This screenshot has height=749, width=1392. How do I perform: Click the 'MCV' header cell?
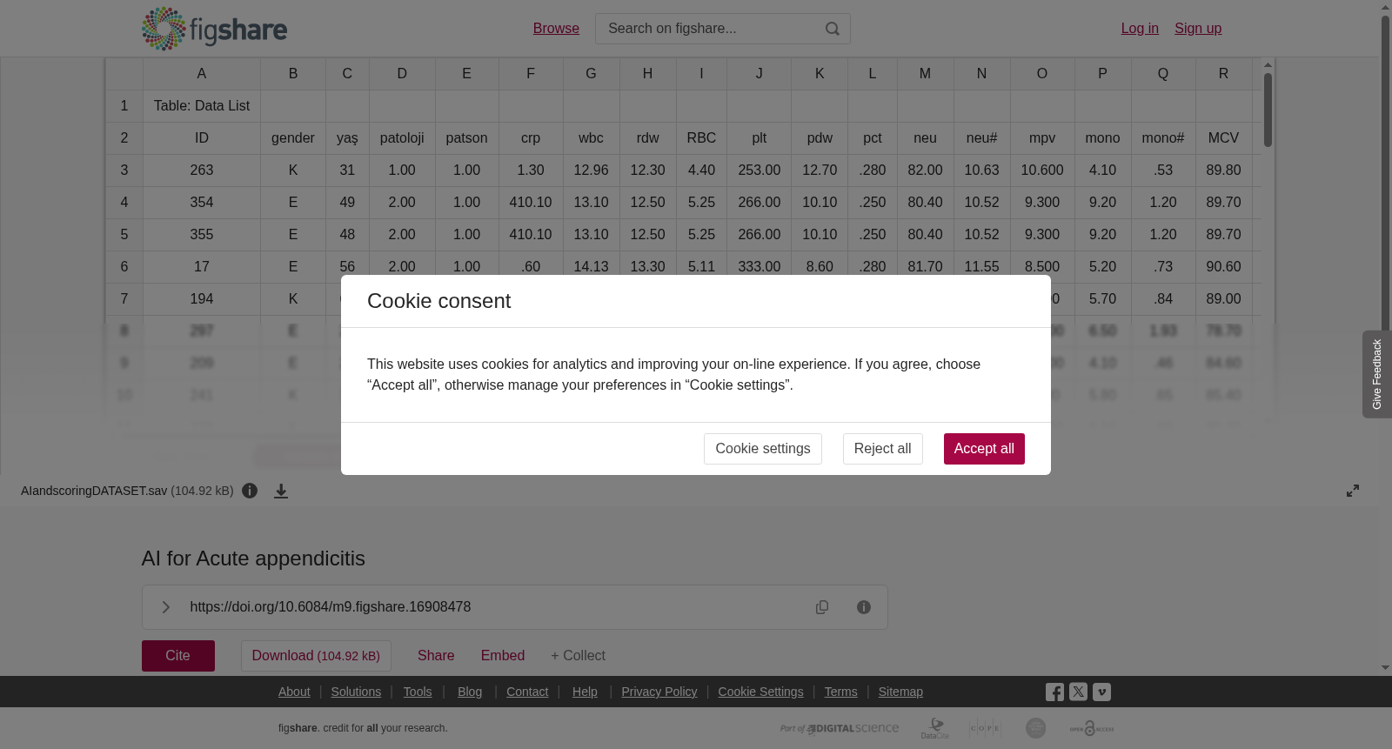pos(1223,138)
